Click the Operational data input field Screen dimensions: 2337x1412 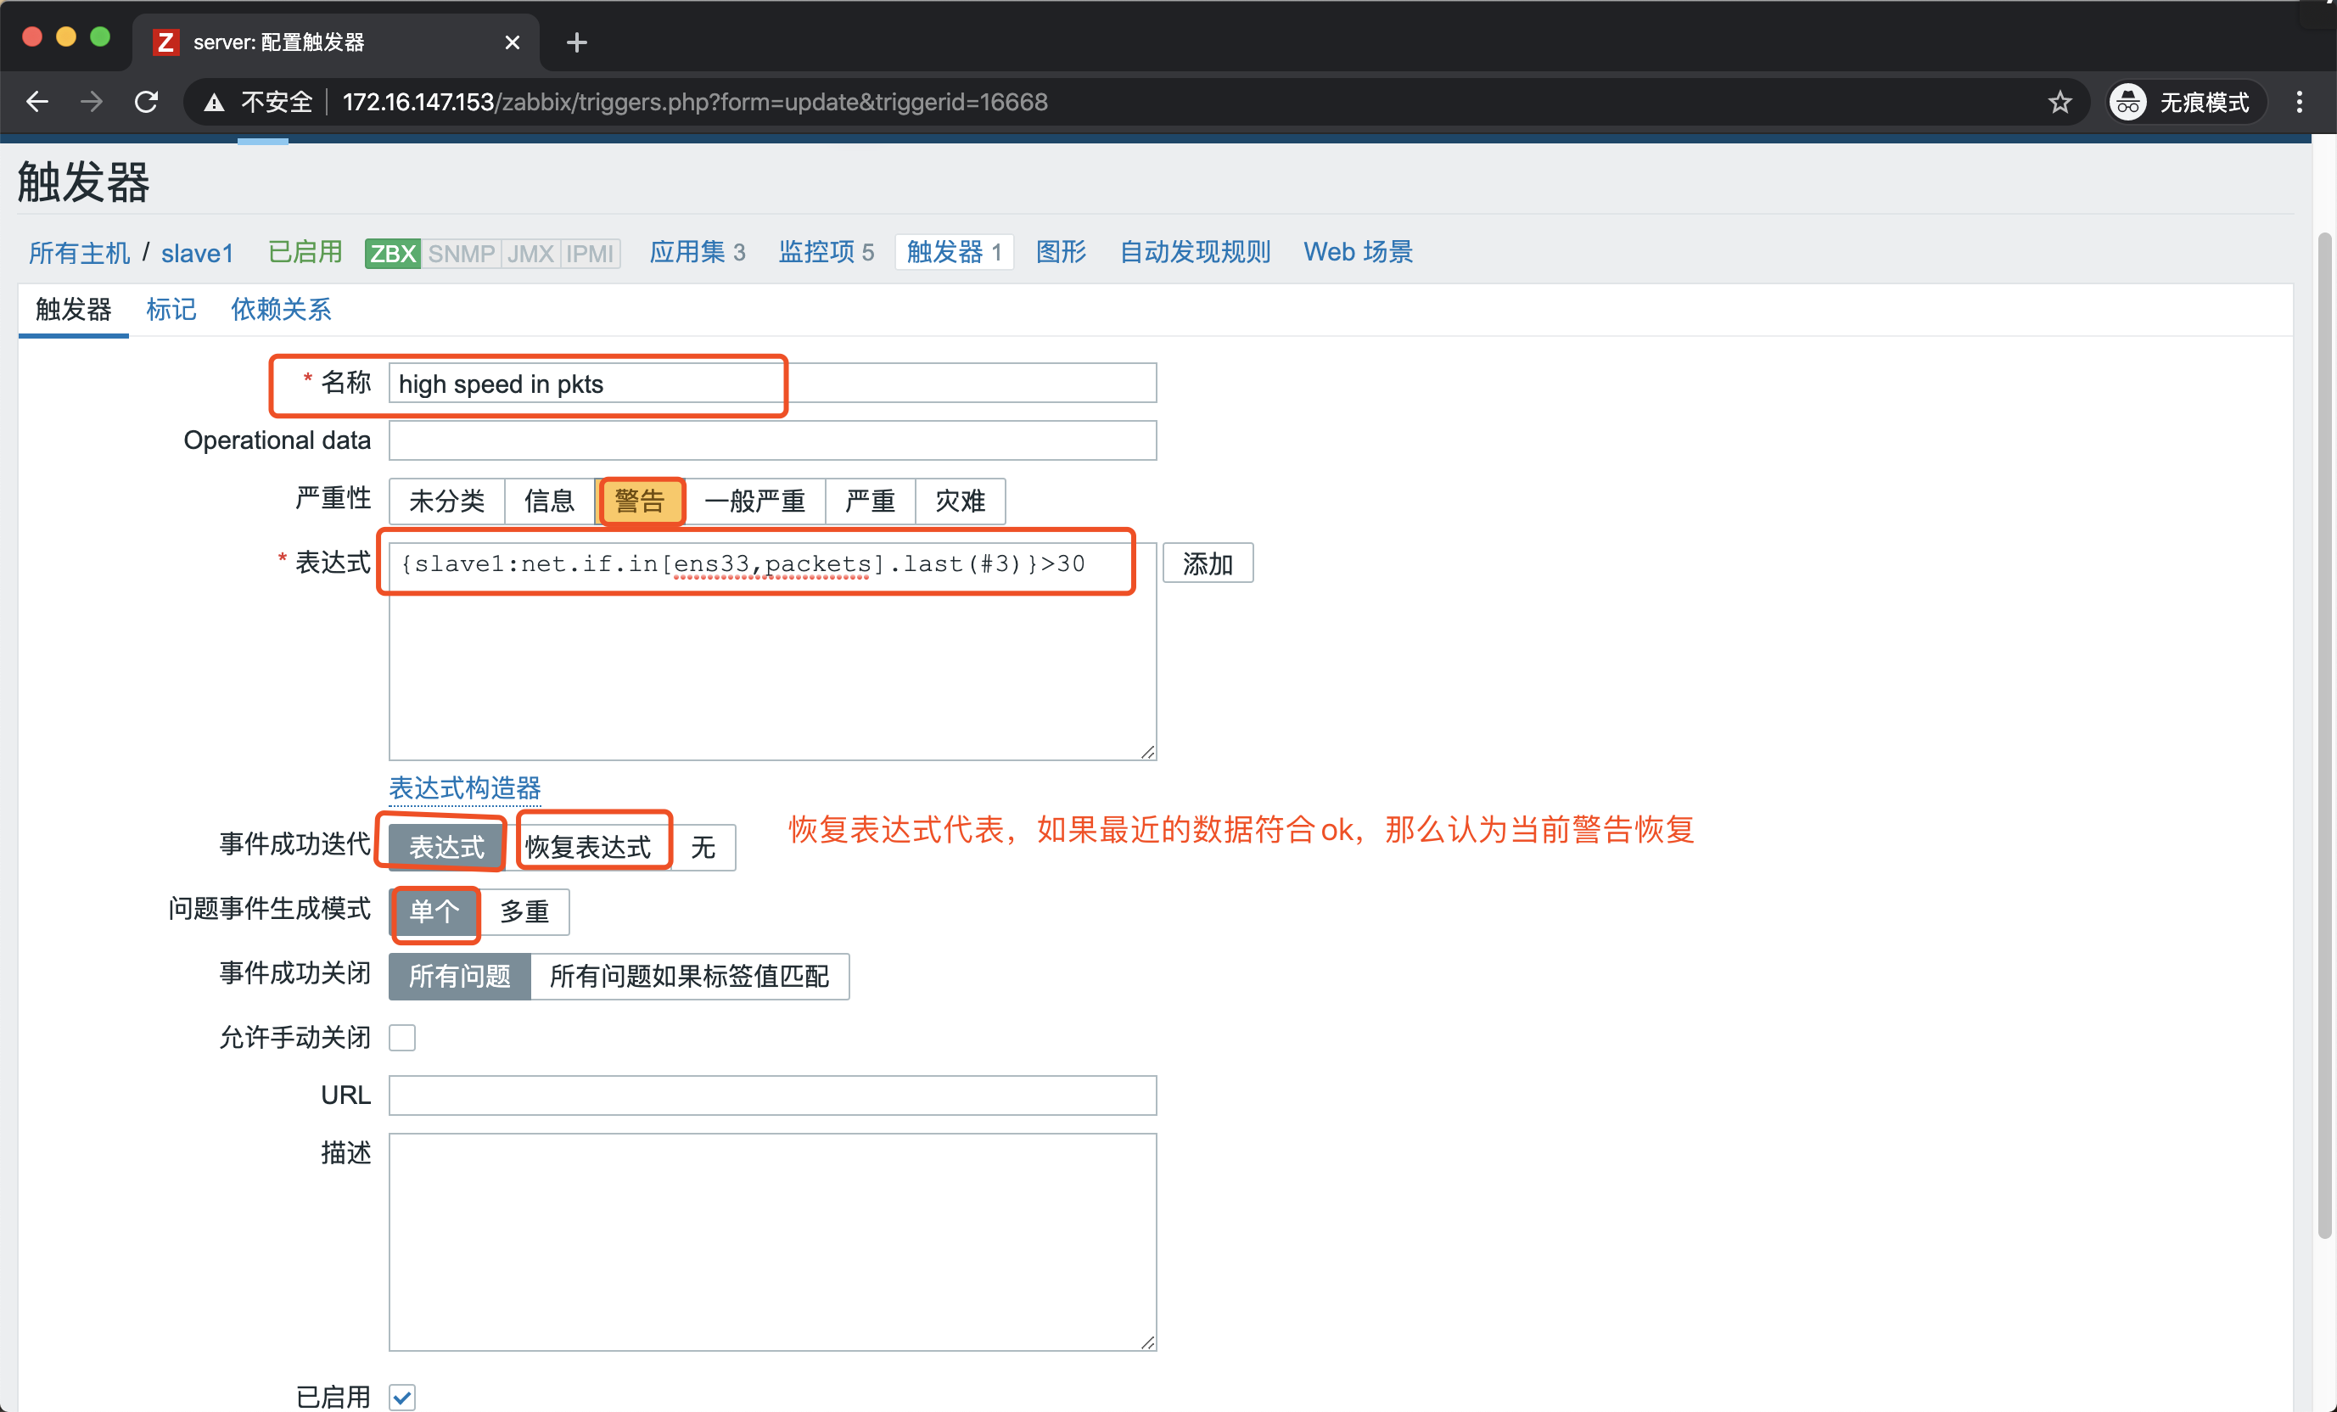click(x=772, y=441)
